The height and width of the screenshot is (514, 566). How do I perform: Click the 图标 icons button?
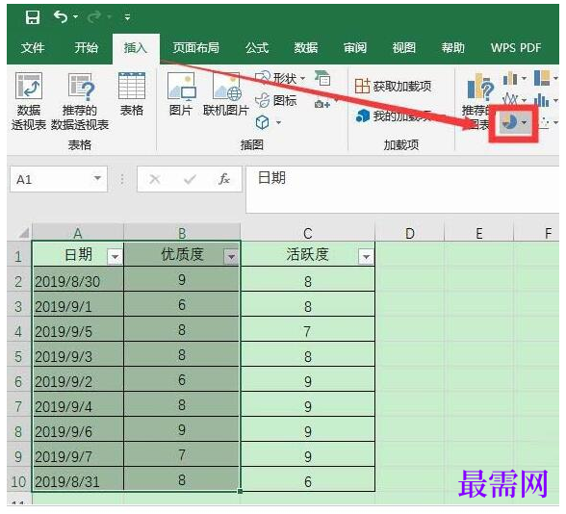[x=275, y=100]
